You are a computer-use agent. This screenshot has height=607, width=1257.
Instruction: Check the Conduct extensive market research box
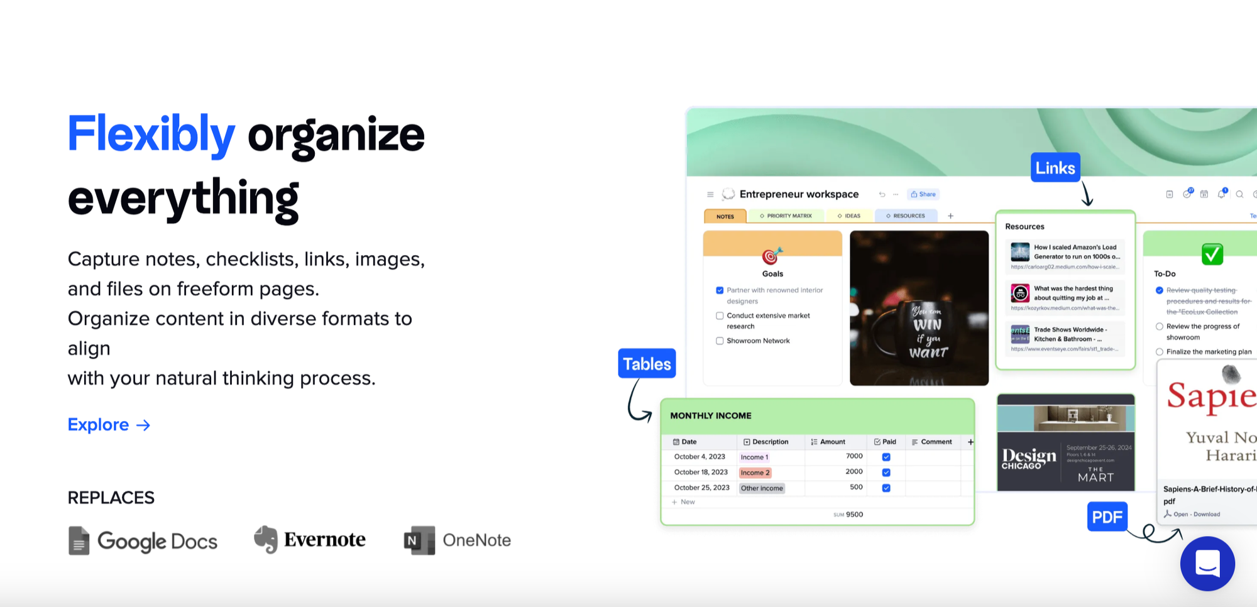coord(720,316)
